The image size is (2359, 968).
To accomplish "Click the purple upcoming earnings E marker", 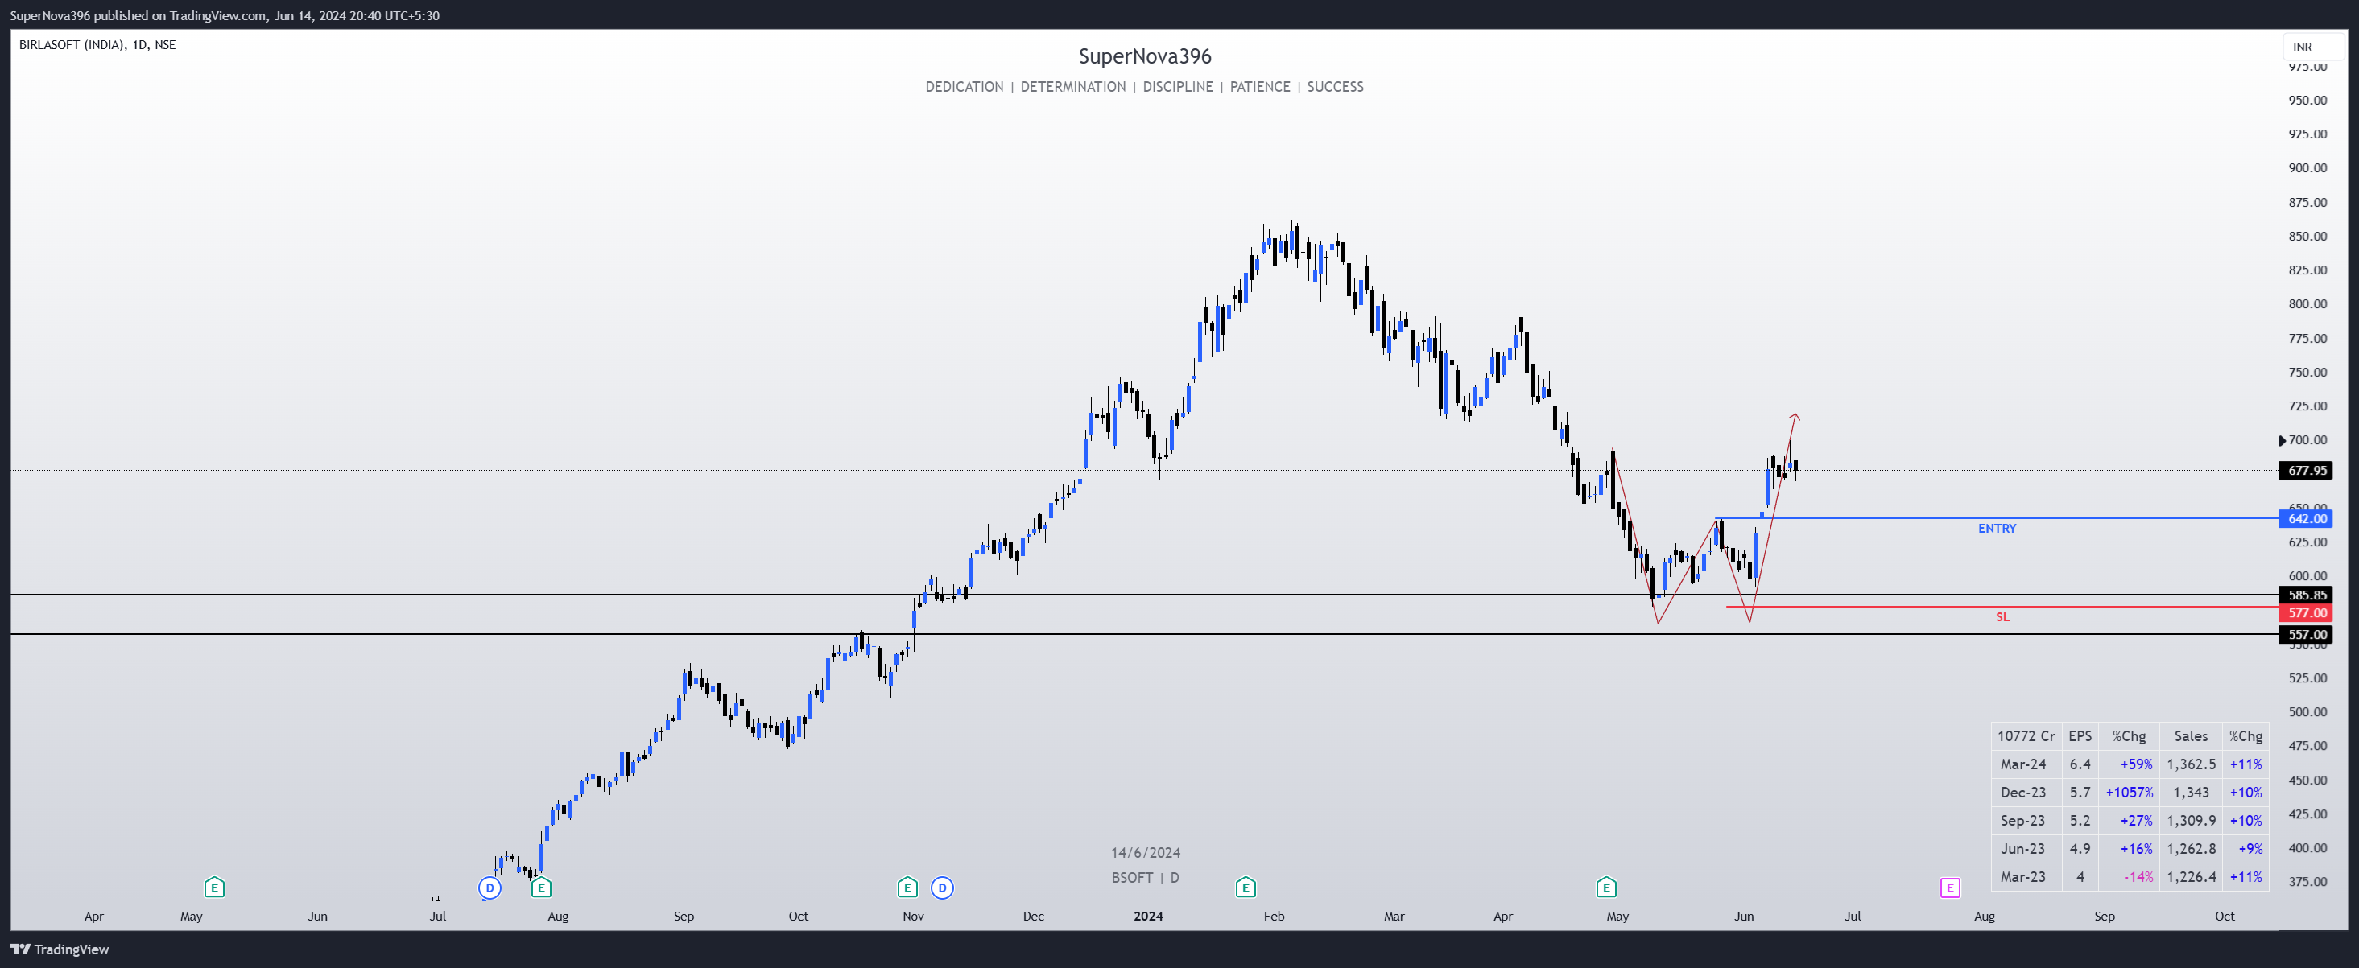I will (x=1950, y=888).
